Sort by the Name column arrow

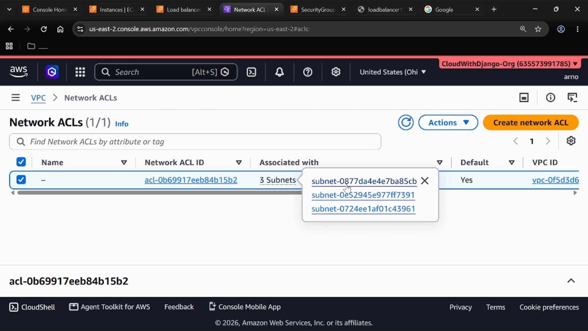pyautogui.click(x=124, y=162)
